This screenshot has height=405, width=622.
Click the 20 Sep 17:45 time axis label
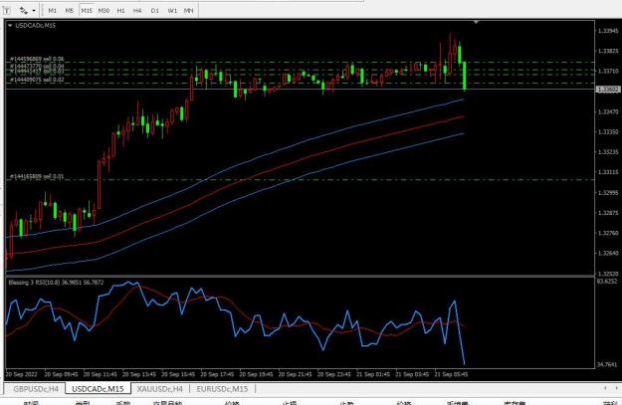(217, 374)
